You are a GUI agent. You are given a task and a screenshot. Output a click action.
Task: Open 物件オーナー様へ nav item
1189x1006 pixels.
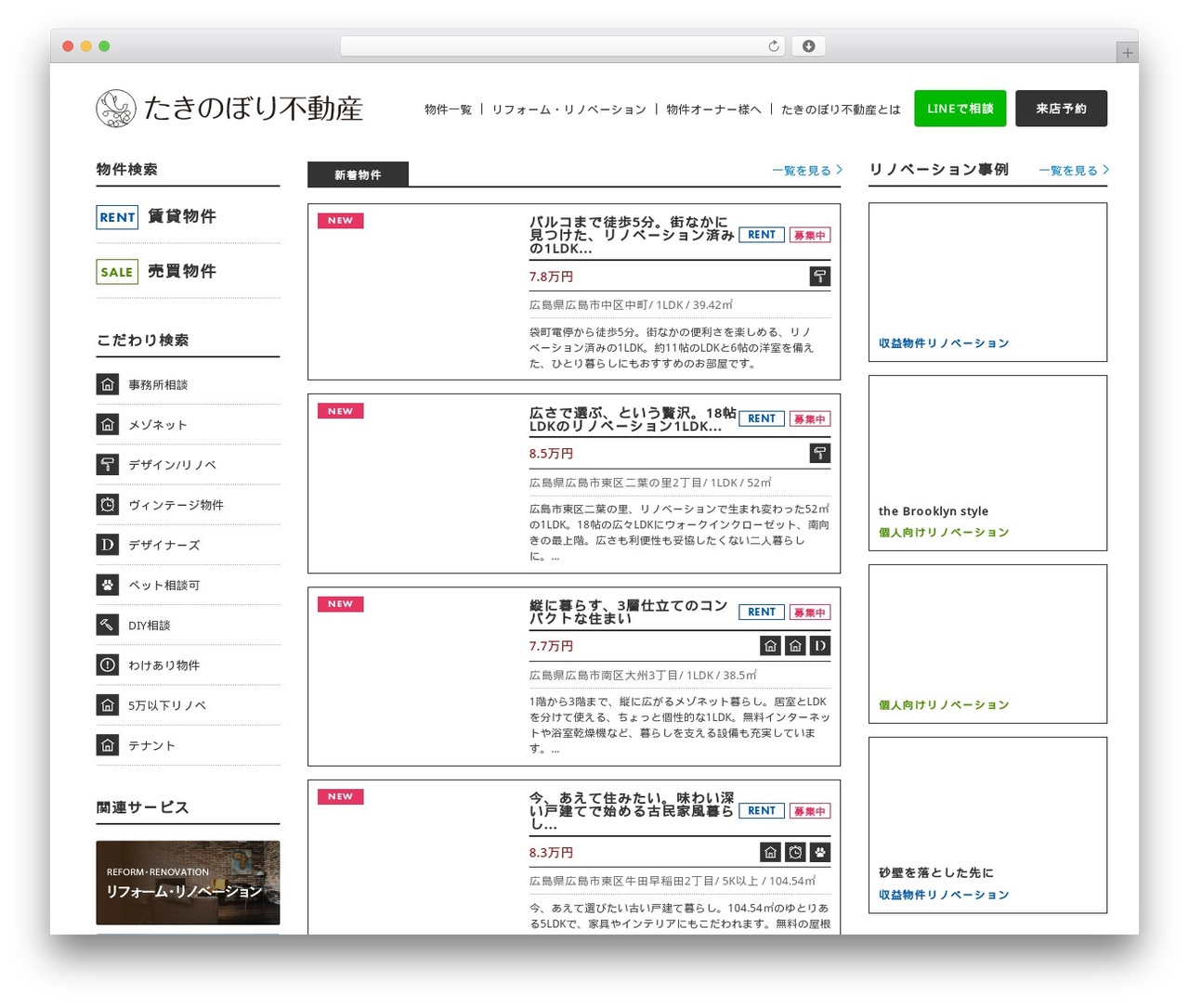pos(713,110)
